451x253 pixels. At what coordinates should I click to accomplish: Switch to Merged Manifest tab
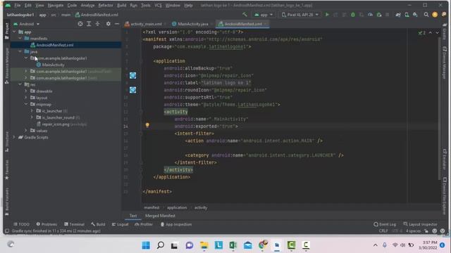160,216
